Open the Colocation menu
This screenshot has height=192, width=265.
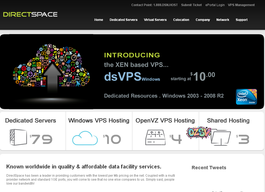tap(181, 20)
